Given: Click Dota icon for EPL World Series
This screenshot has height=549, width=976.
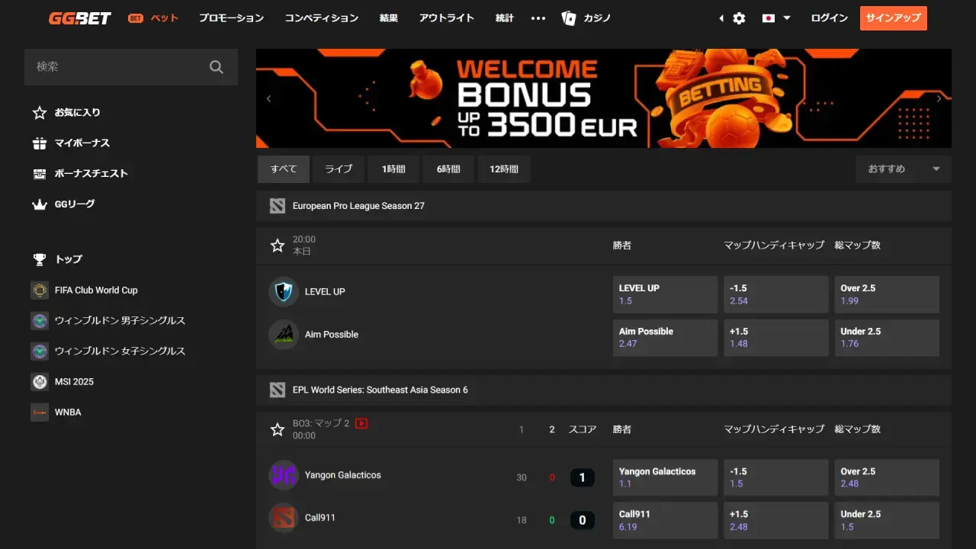Looking at the screenshot, I should pos(278,390).
